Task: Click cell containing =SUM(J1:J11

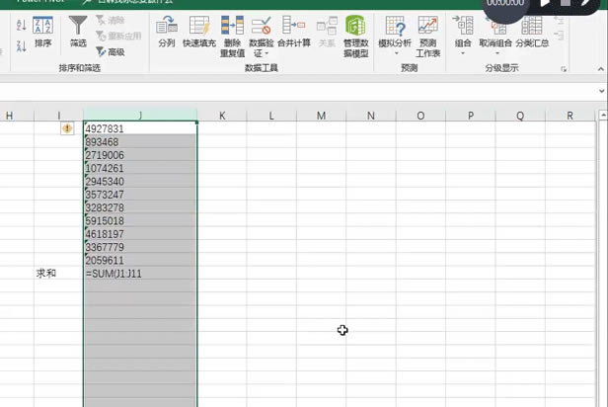Action: [x=140, y=273]
